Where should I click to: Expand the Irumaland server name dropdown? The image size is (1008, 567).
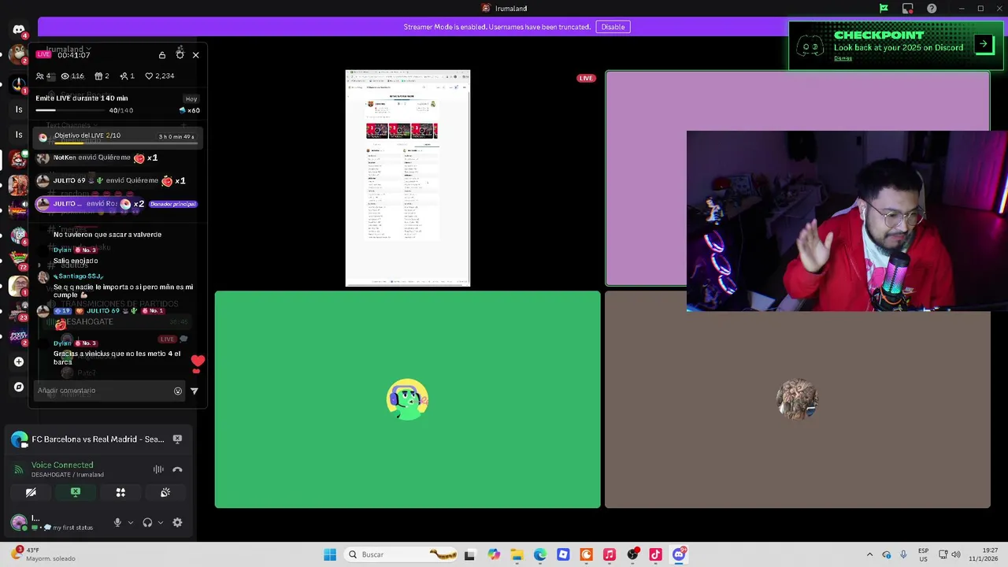69,49
